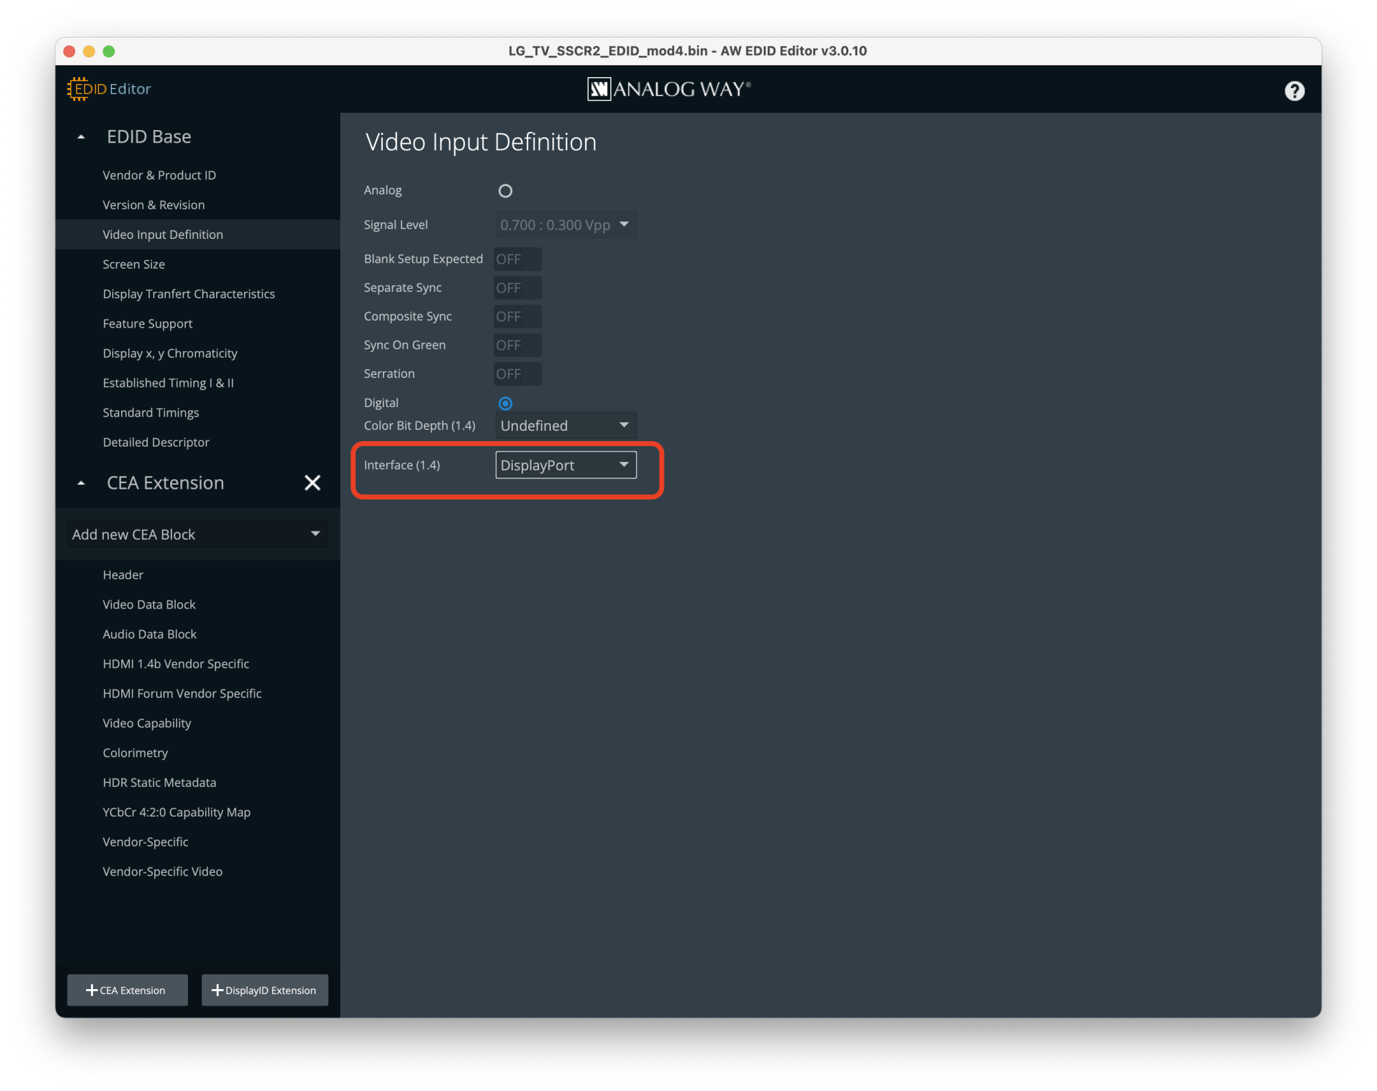1377x1091 pixels.
Task: Collapse the EDID Base section
Action: (81, 136)
